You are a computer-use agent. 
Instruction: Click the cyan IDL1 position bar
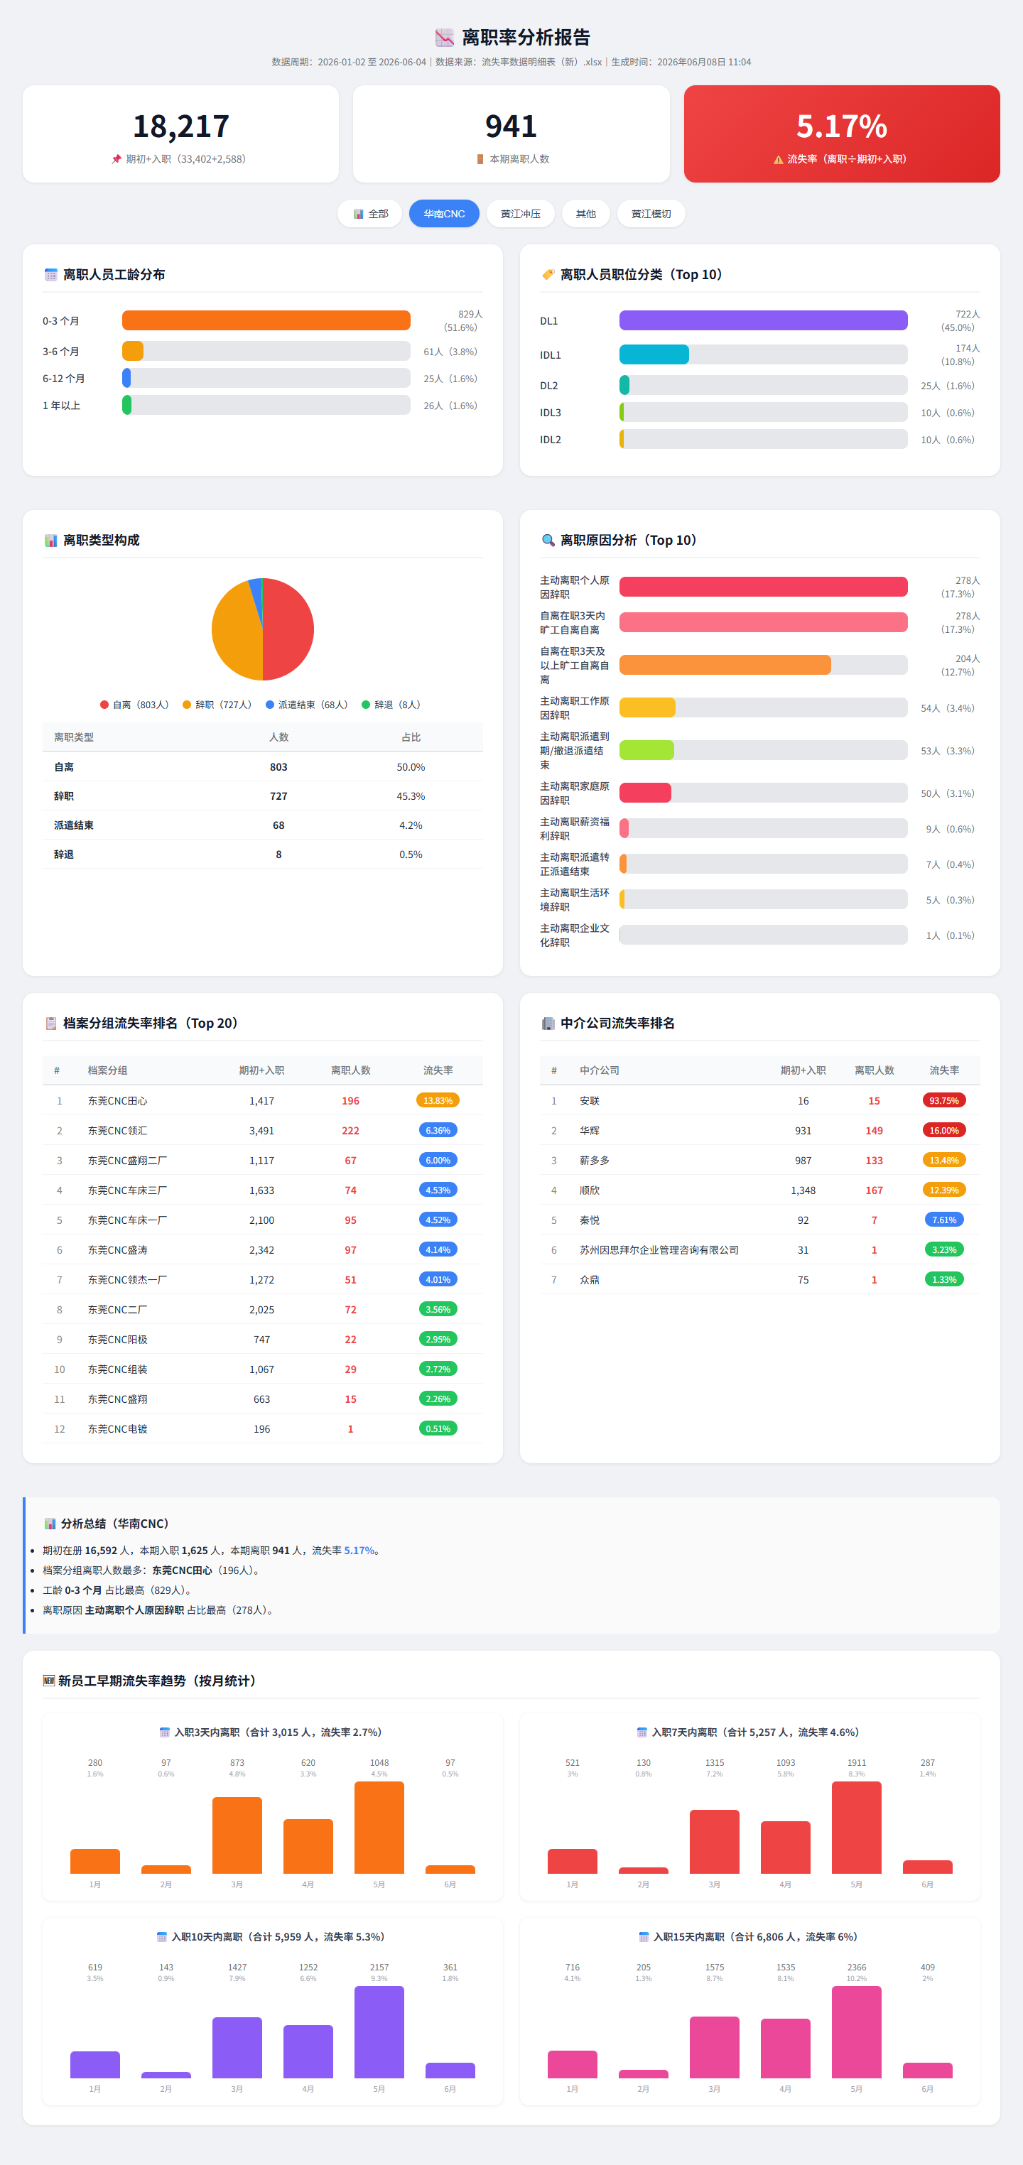pyautogui.click(x=654, y=354)
